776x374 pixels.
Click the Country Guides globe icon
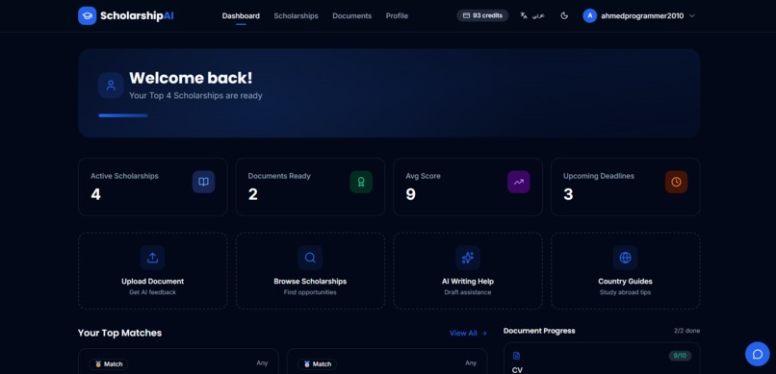626,258
